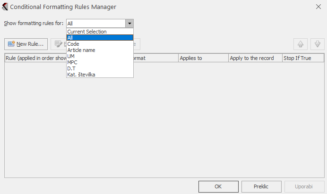327x194 pixels.
Task: Select MPC from the dropdown list
Action: 100,62
